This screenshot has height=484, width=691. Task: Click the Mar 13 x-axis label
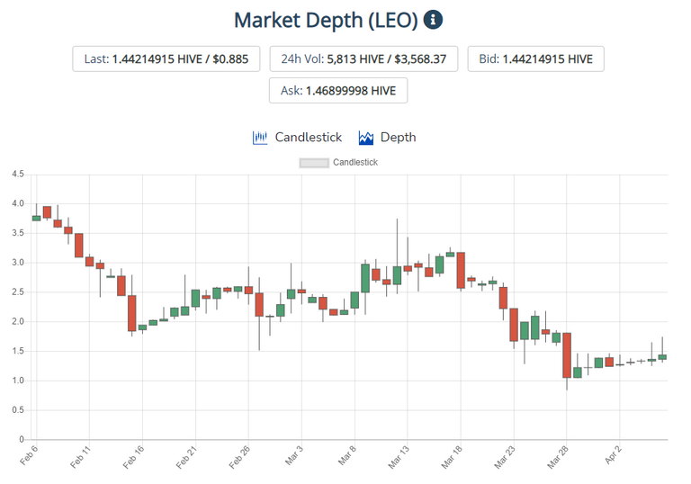tap(399, 457)
